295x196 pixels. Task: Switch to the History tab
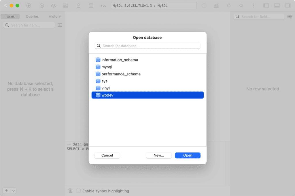pos(54,17)
